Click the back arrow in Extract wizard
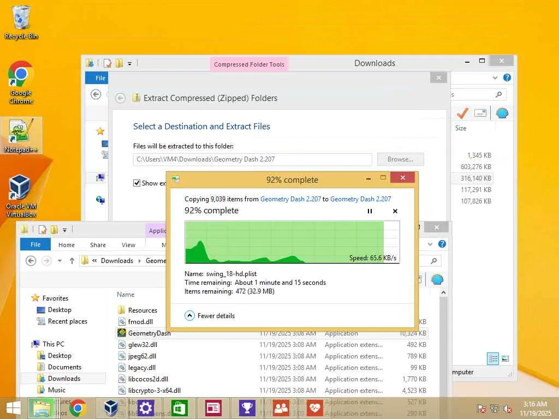The height and width of the screenshot is (419, 559). coord(121,98)
